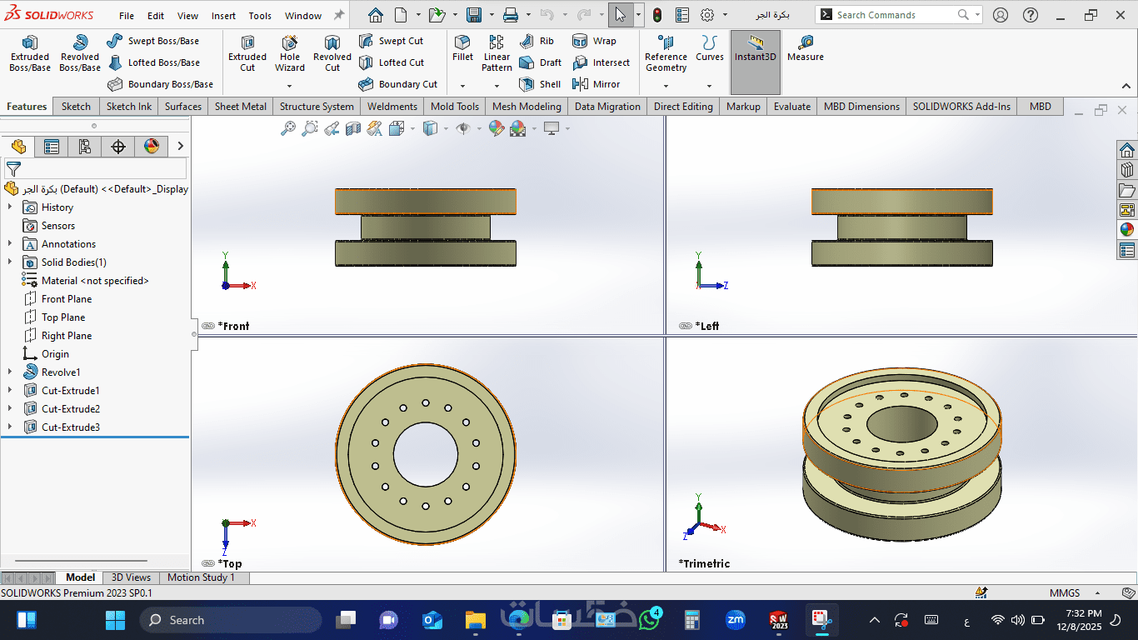Image resolution: width=1138 pixels, height=640 pixels.
Task: Click Zoom to Fit in view toolbar
Action: click(x=288, y=128)
